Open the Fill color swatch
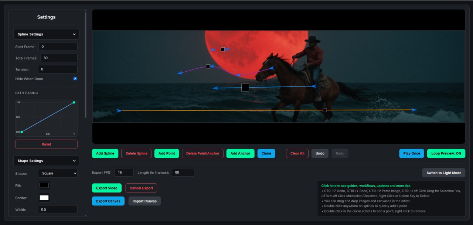The width and height of the screenshot is (473, 225). coord(44,185)
